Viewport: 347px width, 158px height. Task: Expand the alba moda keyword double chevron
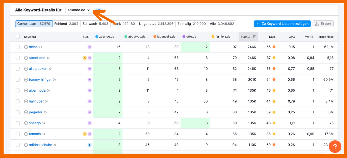click(x=49, y=91)
